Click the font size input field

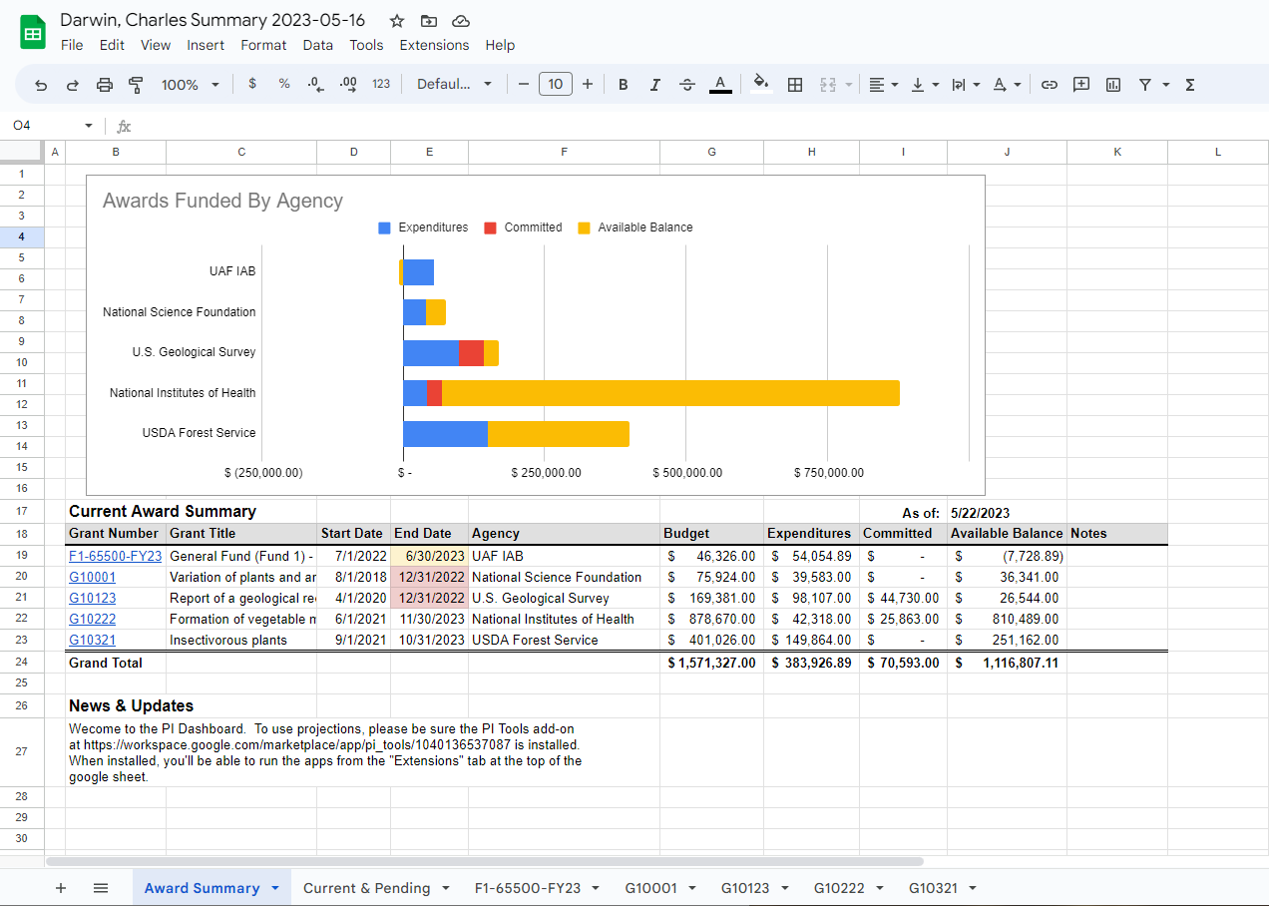556,85
